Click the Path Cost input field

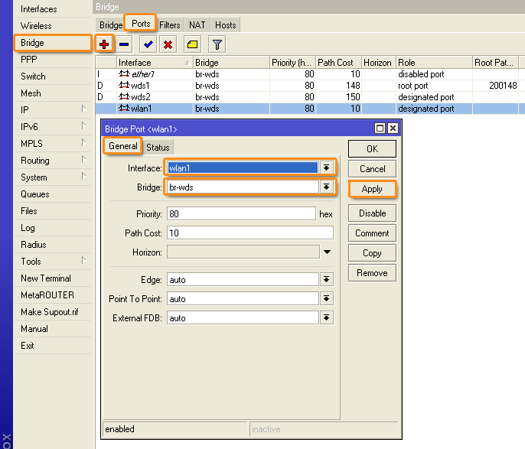(x=249, y=233)
